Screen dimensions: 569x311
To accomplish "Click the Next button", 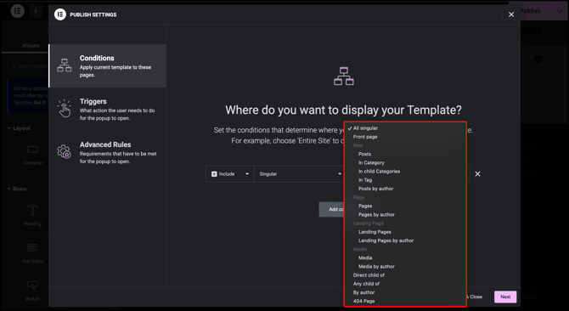I will point(505,297).
